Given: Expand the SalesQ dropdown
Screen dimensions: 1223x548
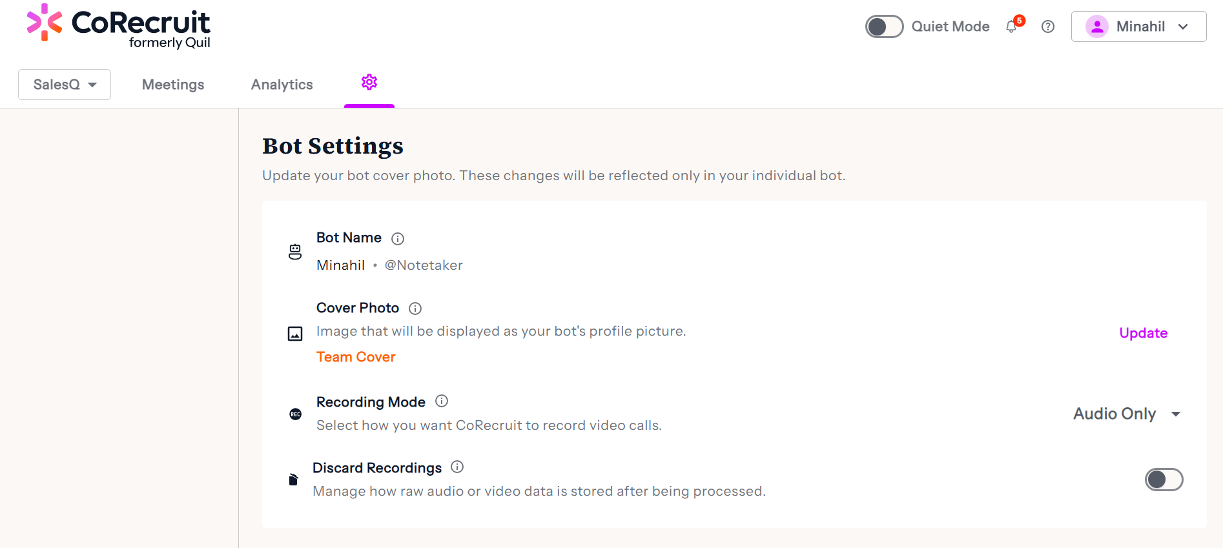Looking at the screenshot, I should click(x=65, y=85).
